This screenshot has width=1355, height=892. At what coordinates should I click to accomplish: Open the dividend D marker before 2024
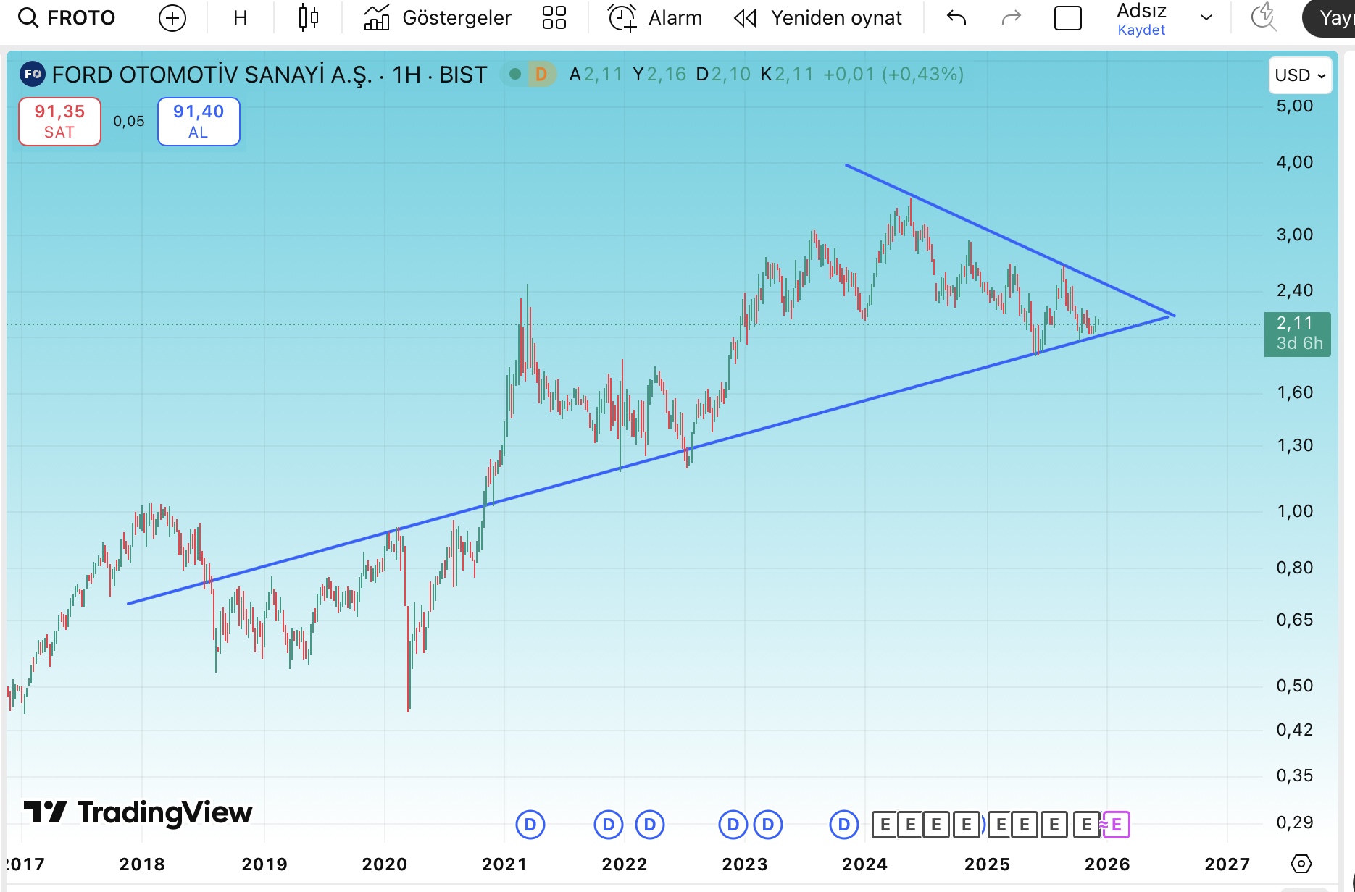[x=844, y=825]
